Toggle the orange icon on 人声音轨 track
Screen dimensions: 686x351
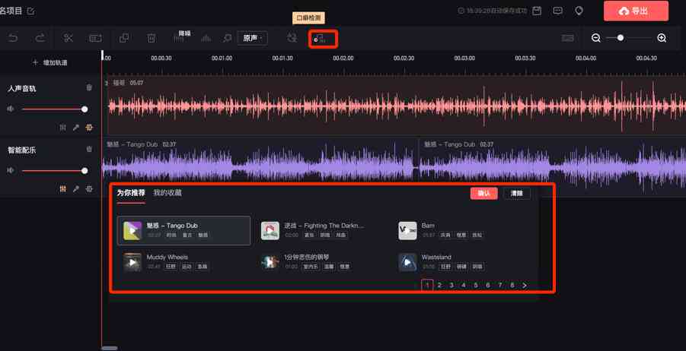[x=89, y=128]
